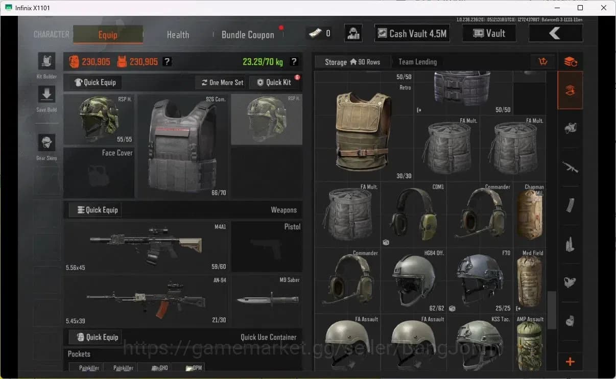616x379 pixels.
Task: Click the 5.56x45 caliber text
Action: click(x=75, y=267)
